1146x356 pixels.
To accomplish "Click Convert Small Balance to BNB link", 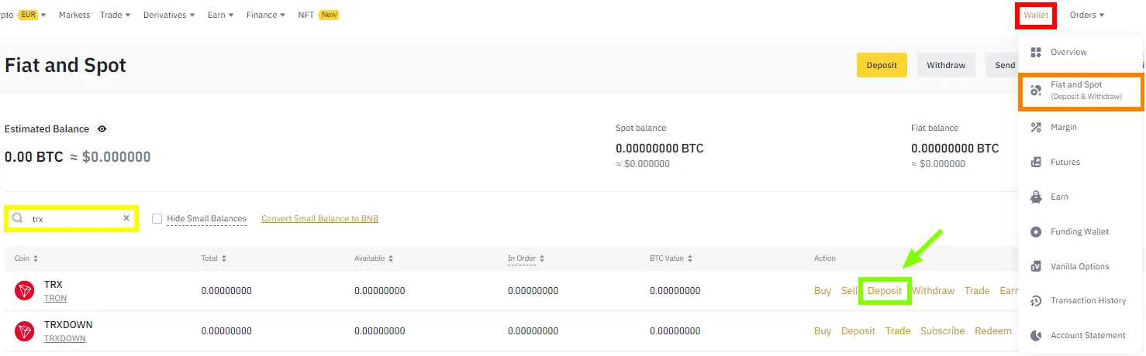I will click(319, 219).
